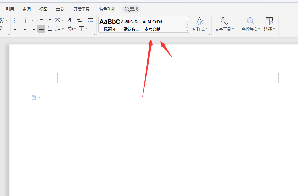
Task: Click the 查找替换 magnifier icon
Action: coord(250,21)
